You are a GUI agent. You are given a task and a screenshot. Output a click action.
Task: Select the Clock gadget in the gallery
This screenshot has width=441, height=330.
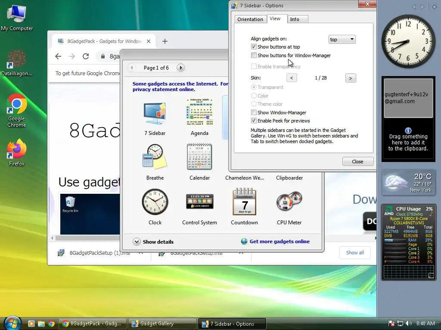click(155, 202)
